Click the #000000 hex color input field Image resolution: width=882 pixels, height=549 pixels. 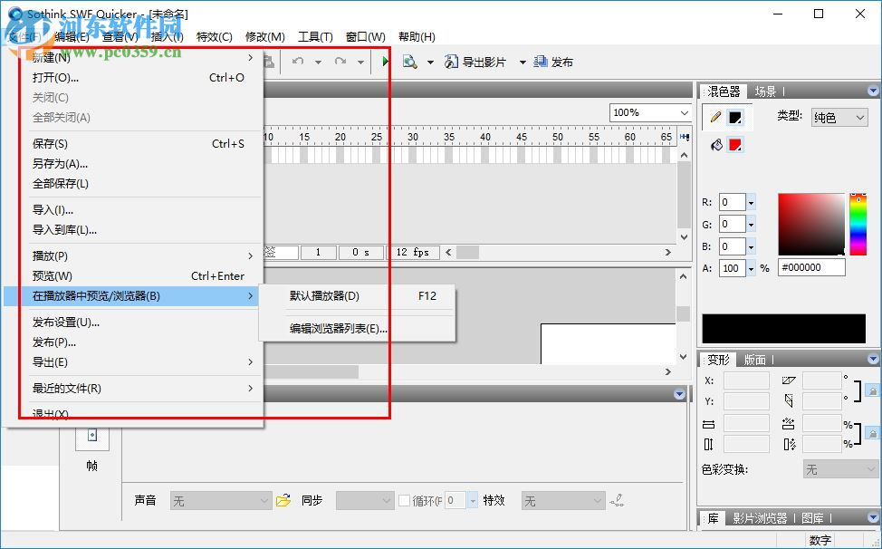pos(813,267)
